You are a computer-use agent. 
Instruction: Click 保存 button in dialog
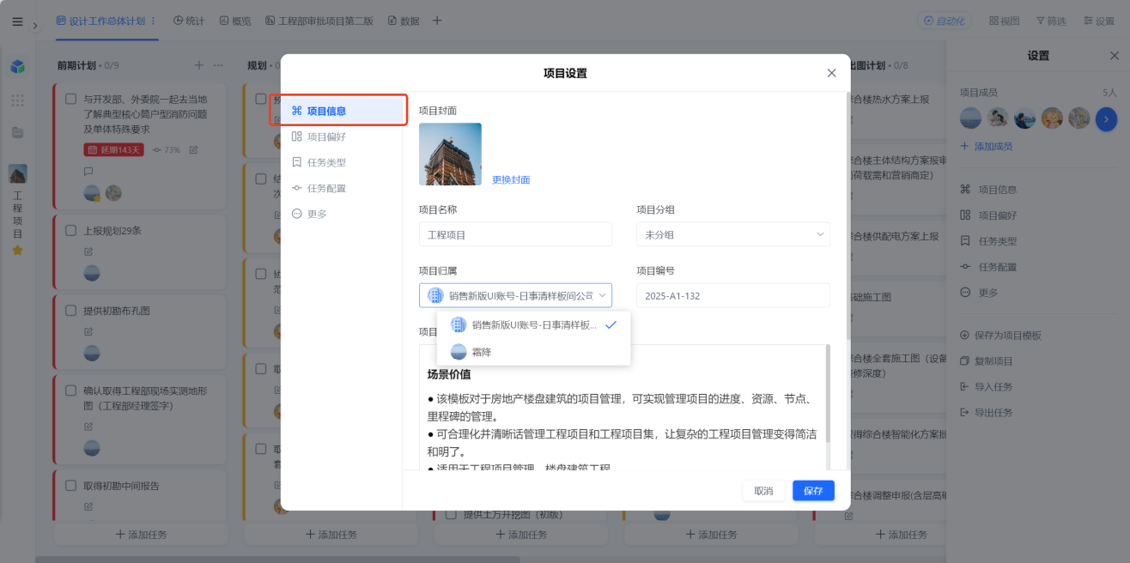[x=813, y=491]
